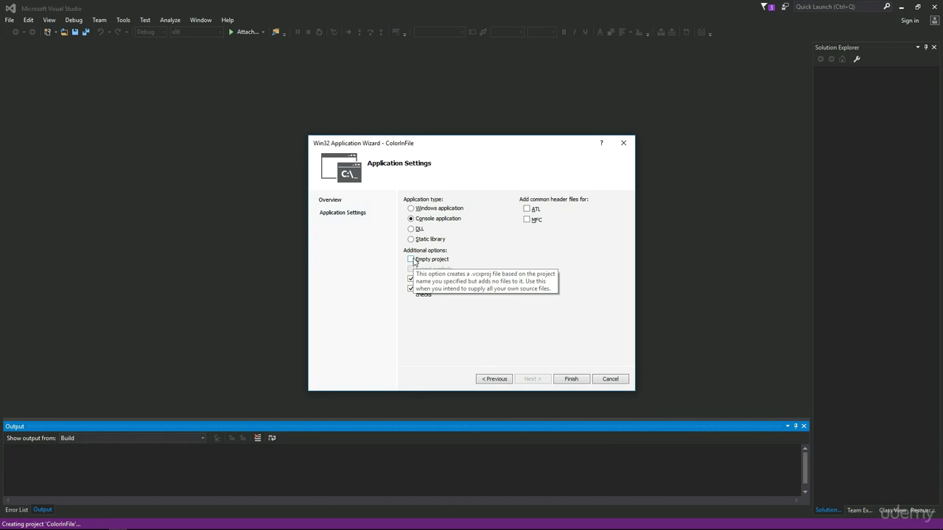943x530 pixels.
Task: Open Solution Explorer wrench properties icon
Action: (857, 59)
